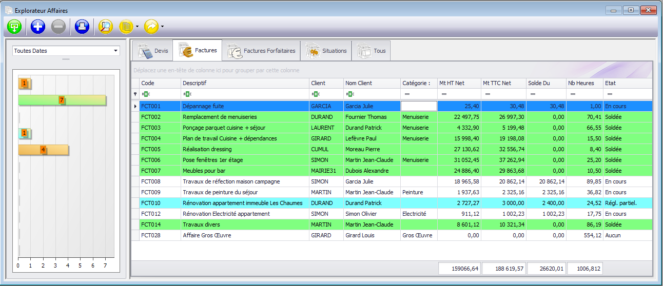Click Ponçage parquet cuisine + séjour cell
This screenshot has width=663, height=286.
click(x=245, y=128)
